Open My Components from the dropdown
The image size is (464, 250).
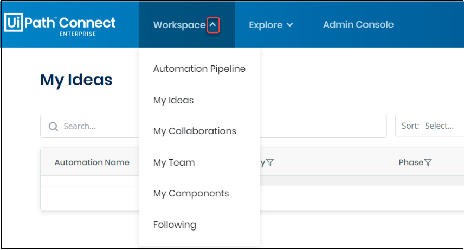tap(191, 193)
